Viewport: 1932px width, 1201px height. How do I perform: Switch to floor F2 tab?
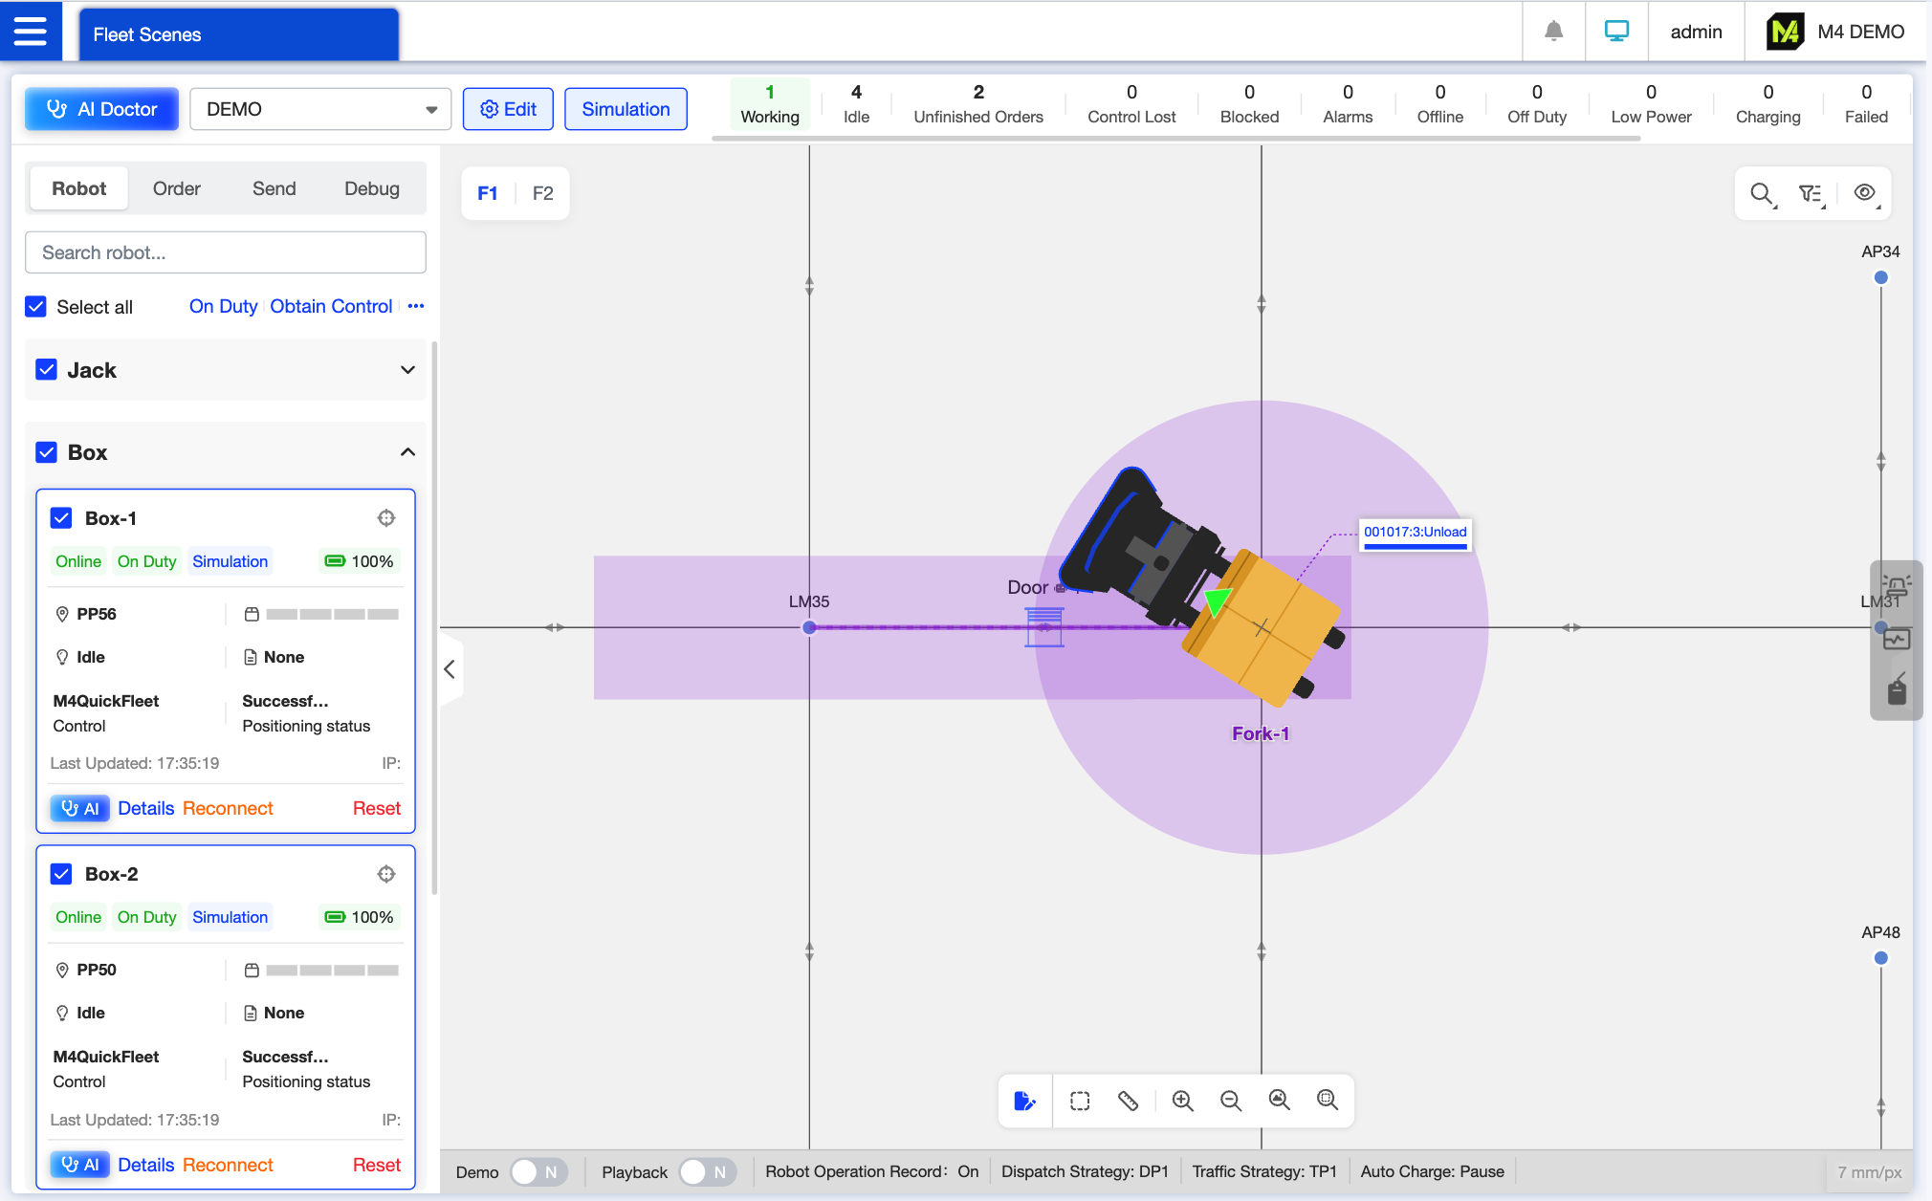click(542, 193)
